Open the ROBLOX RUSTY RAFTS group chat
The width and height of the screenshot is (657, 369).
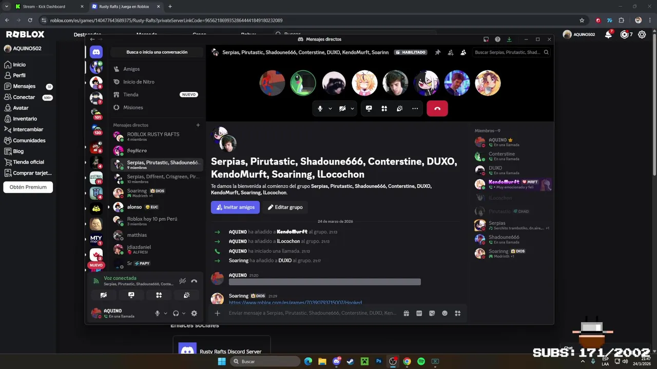click(x=156, y=136)
